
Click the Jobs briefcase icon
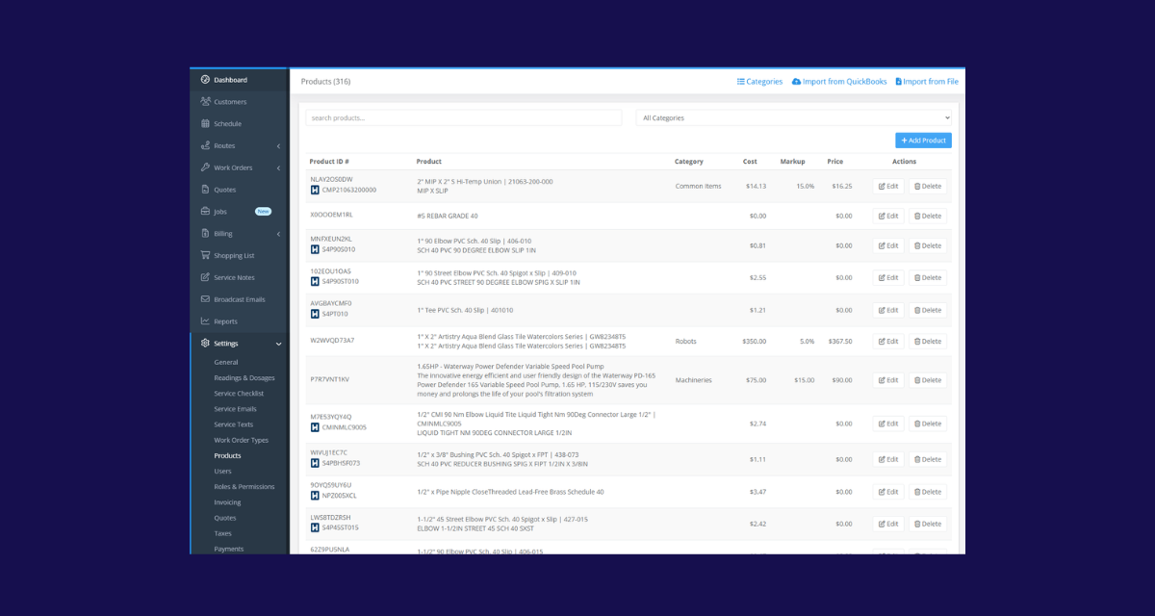tap(205, 212)
